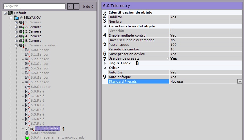The width and height of the screenshot is (244, 140).
Task: Click the 6.0.Speaker icon
Action: [x=27, y=87]
